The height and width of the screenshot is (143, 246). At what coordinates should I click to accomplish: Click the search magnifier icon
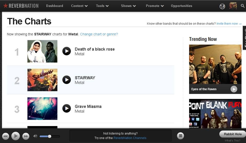(242, 6)
